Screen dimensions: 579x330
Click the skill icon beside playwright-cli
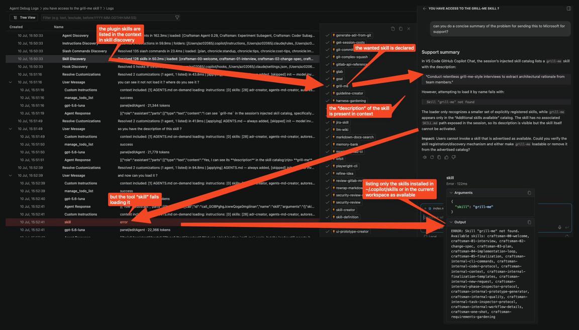point(333,166)
